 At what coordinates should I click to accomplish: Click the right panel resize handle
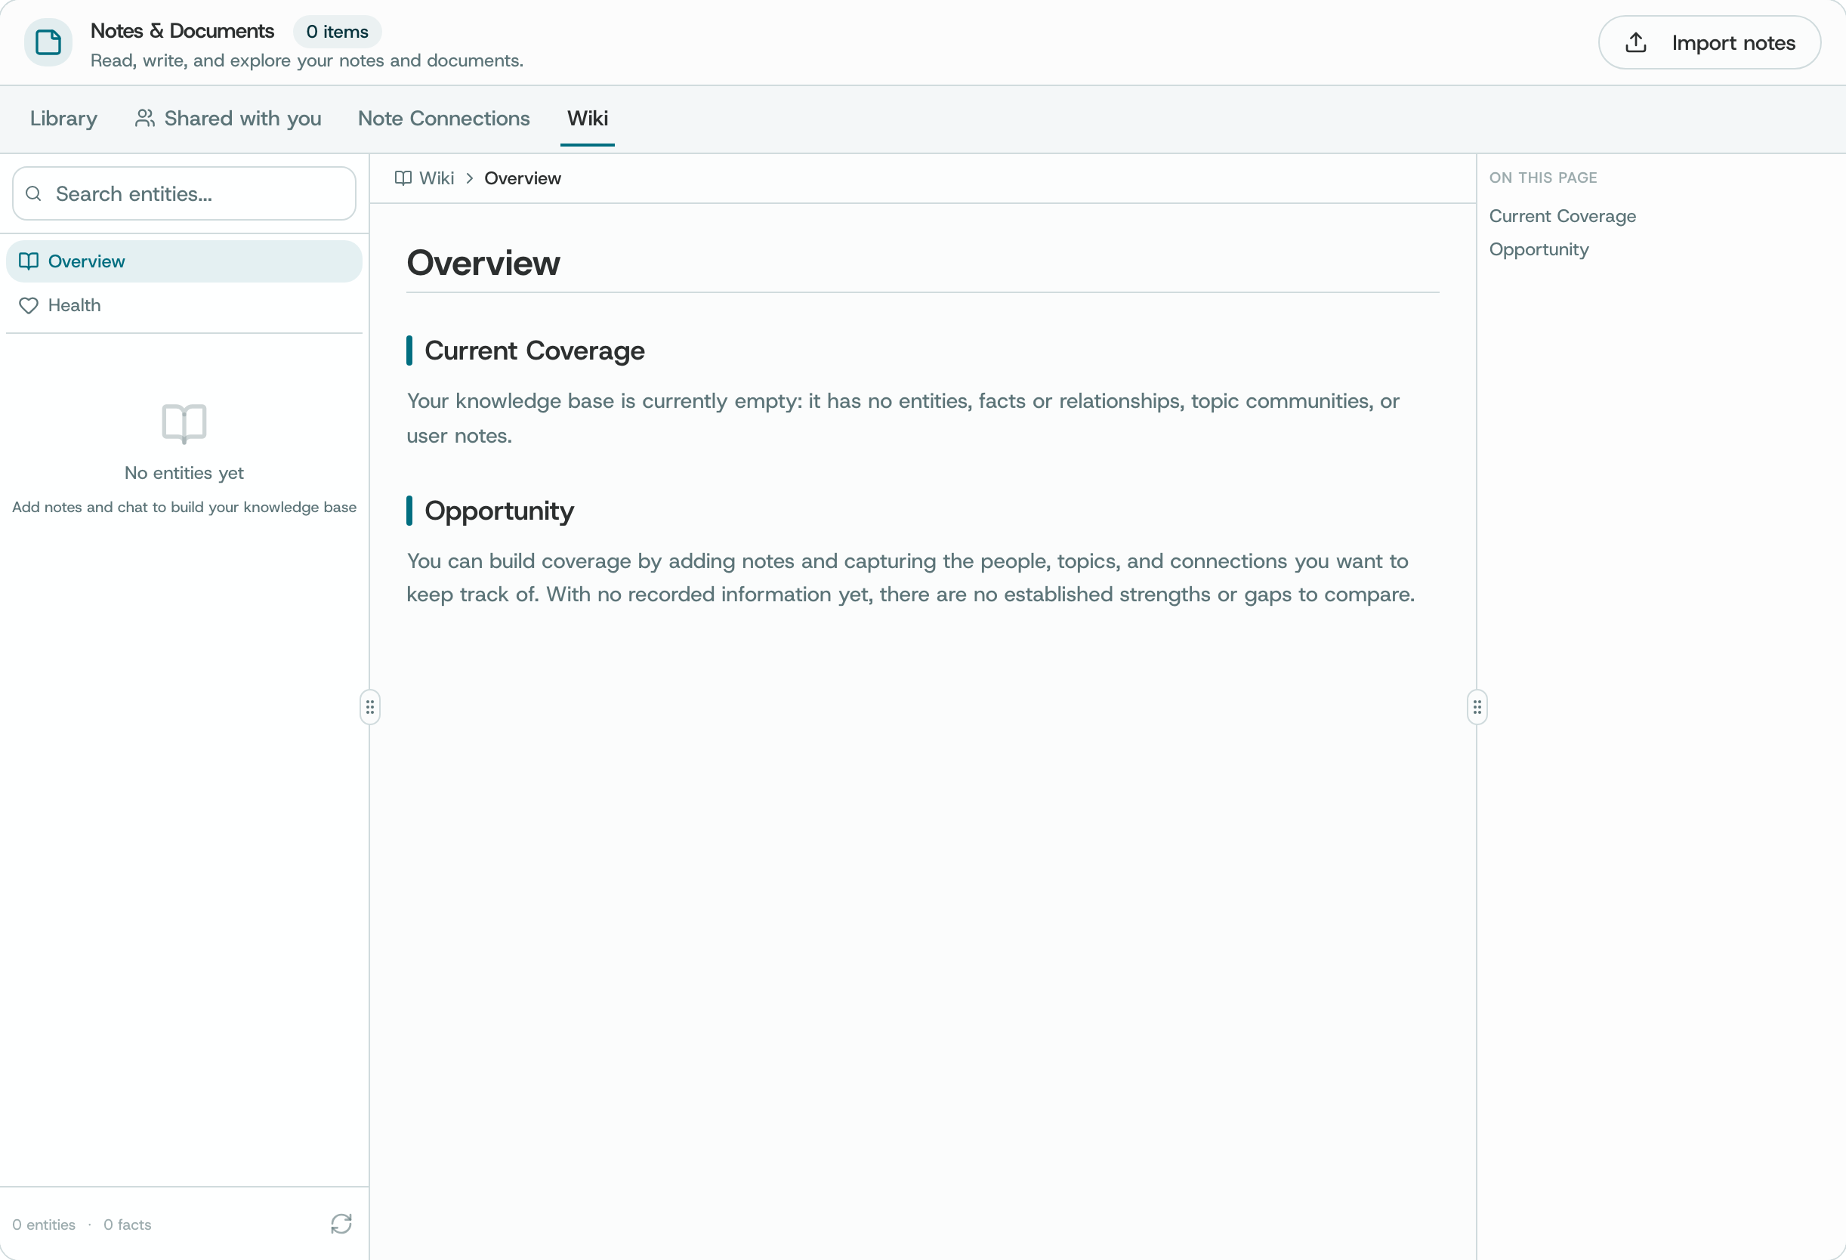1477,707
